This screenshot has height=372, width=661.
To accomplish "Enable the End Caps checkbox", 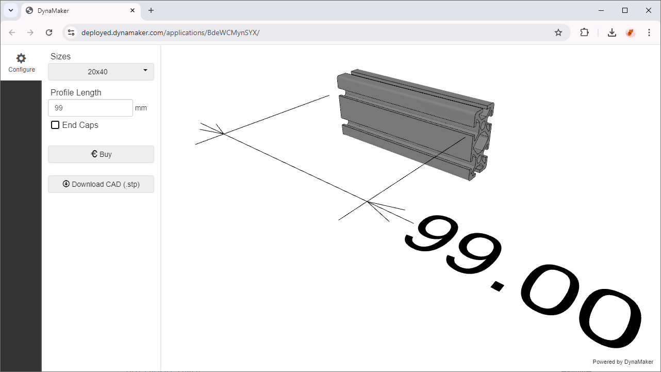I will pyautogui.click(x=55, y=125).
